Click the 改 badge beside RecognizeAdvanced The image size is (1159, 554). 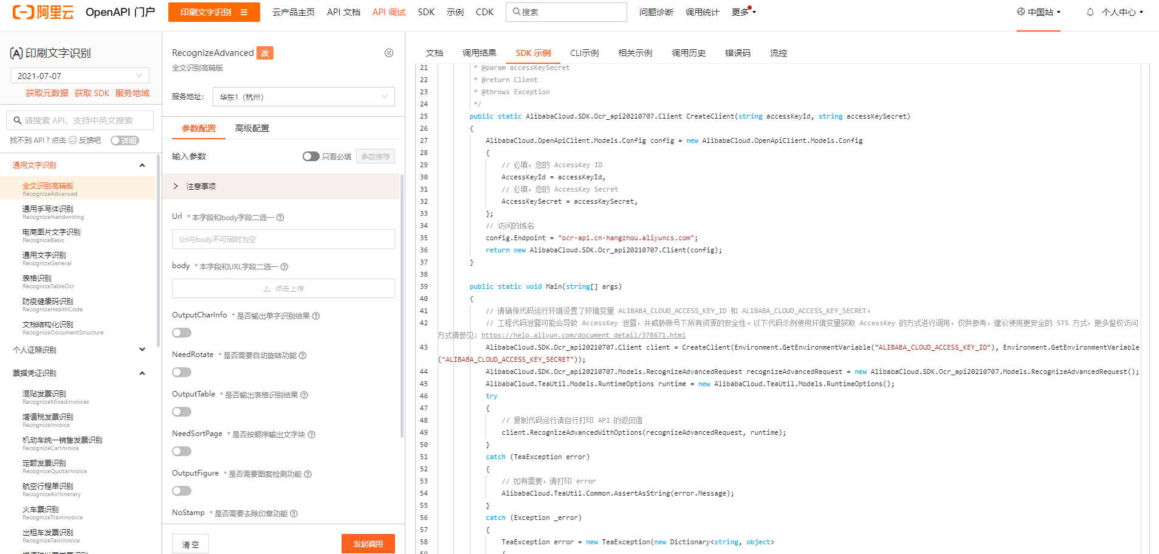(x=265, y=53)
